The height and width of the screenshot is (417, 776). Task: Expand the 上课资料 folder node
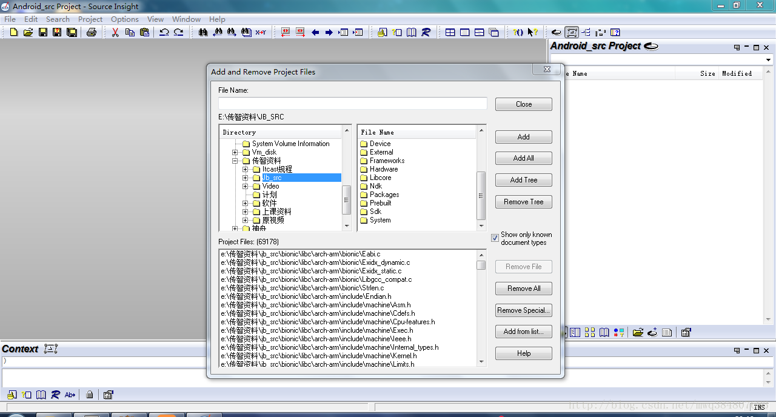click(246, 212)
